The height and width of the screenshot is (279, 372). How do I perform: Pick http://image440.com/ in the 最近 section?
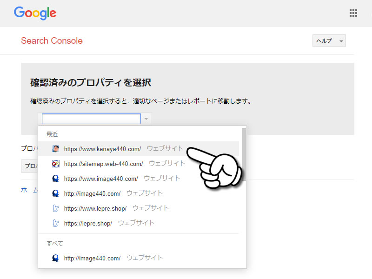click(139, 193)
